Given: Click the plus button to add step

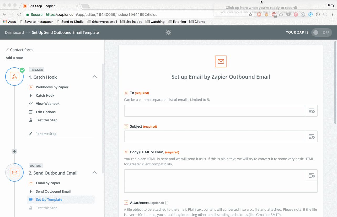Looking at the screenshot, I should (x=14, y=151).
